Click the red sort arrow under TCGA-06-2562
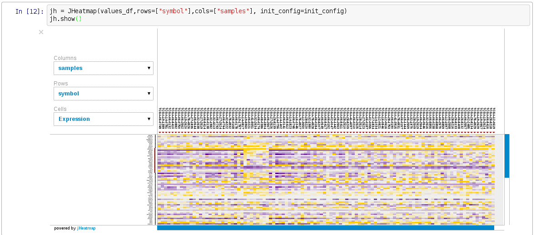 (x=182, y=132)
